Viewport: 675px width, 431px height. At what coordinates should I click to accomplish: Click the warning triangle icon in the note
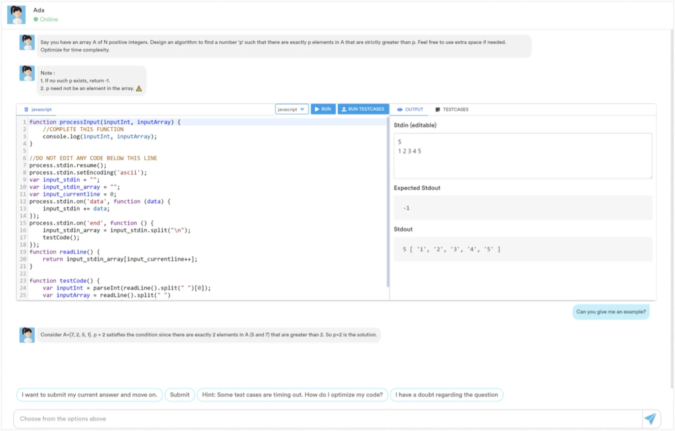point(138,88)
